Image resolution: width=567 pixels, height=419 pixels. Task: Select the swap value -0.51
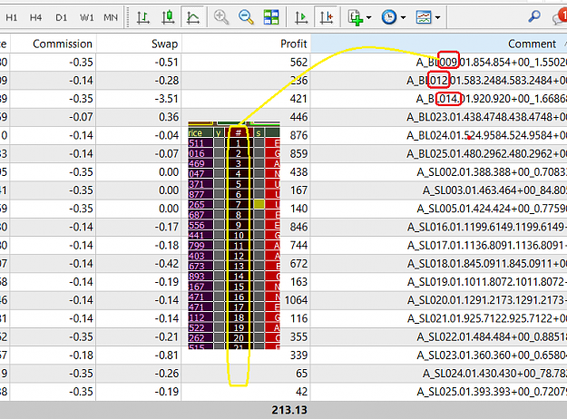[167, 63]
